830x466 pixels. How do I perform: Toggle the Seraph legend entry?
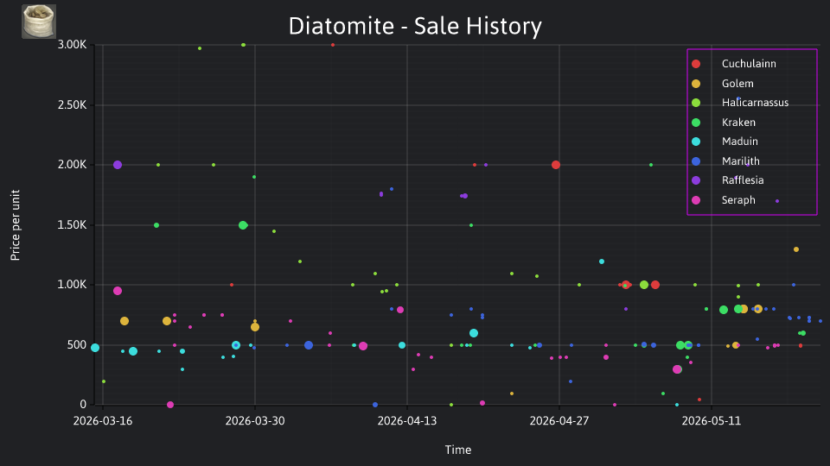click(738, 199)
